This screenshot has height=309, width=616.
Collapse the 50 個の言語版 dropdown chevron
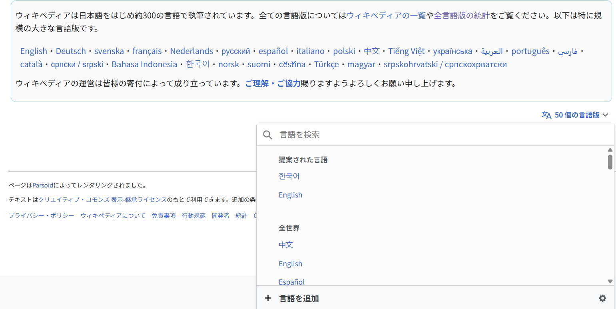tap(605, 115)
